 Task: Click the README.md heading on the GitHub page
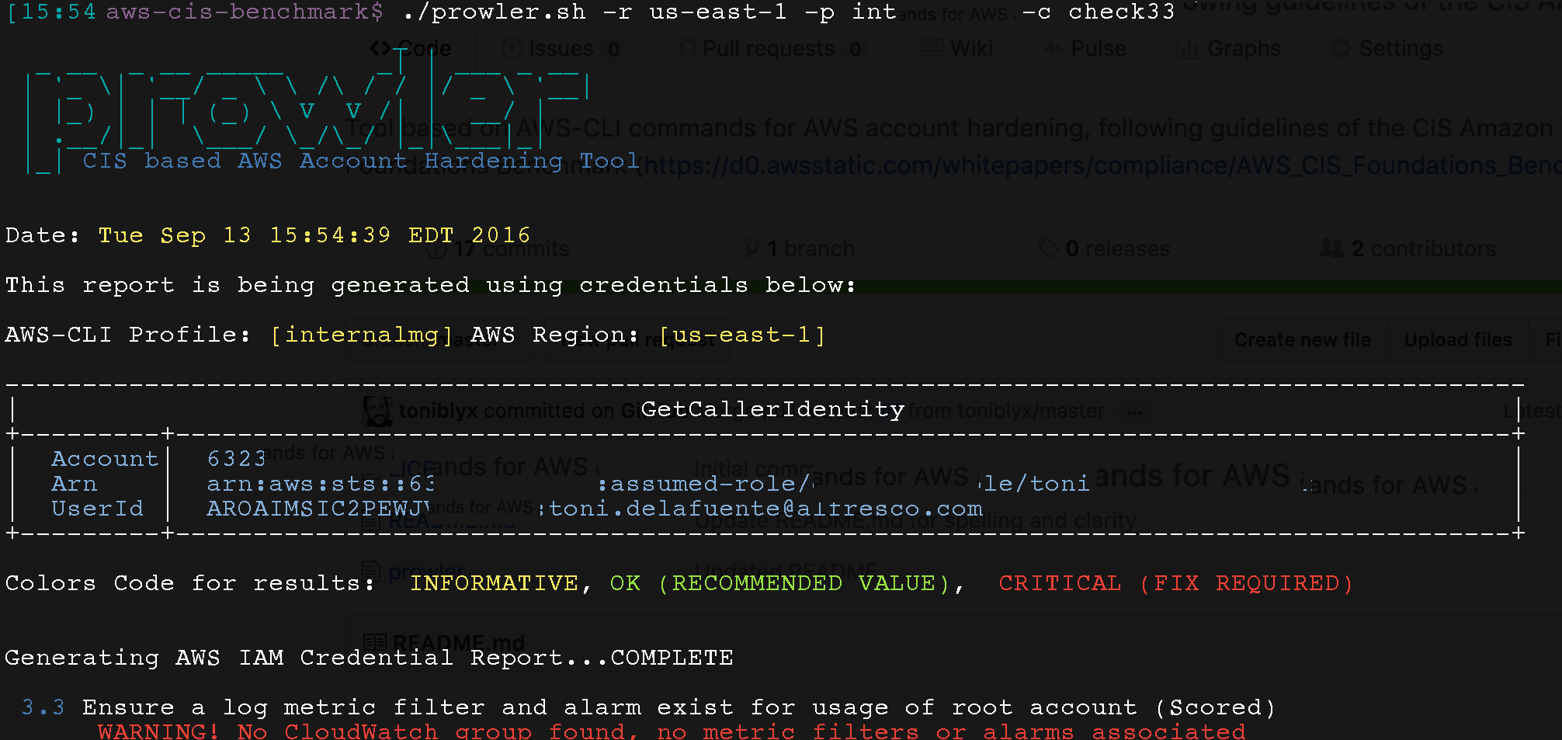[459, 643]
